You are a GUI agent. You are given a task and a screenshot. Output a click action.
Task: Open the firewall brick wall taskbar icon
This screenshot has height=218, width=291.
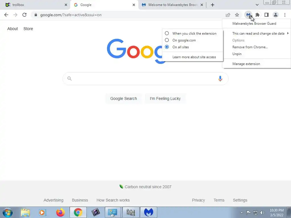(x=131, y=212)
